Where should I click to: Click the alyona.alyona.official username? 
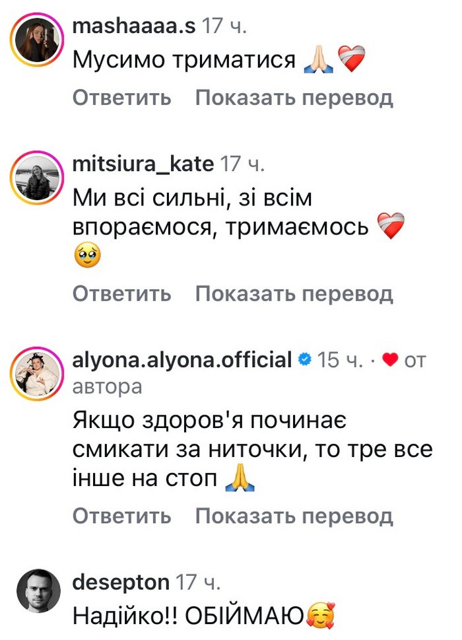tap(182, 360)
